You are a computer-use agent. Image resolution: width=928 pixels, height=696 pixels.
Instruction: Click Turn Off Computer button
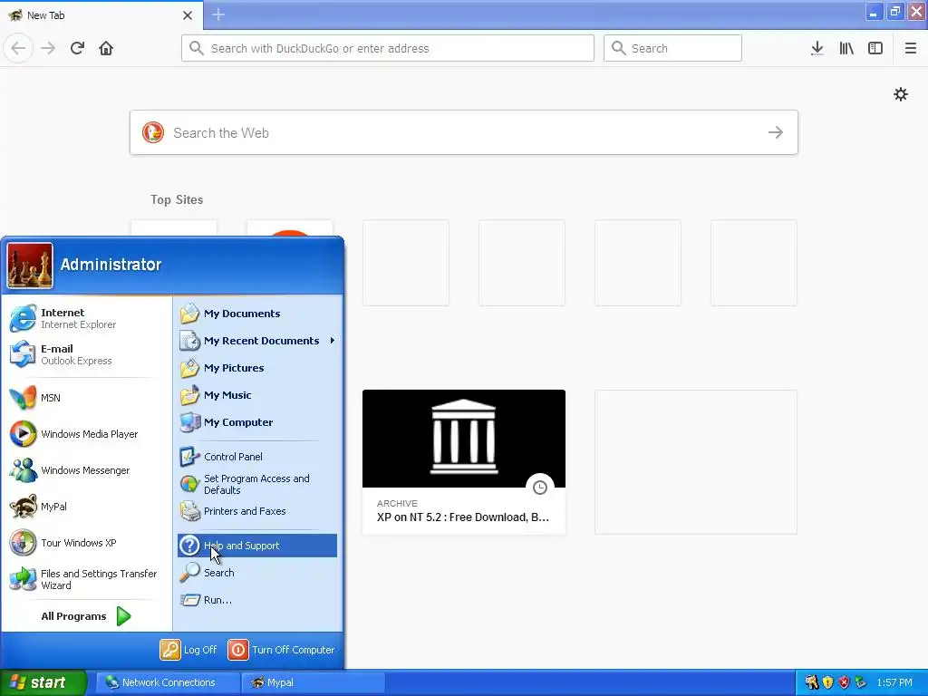[282, 650]
